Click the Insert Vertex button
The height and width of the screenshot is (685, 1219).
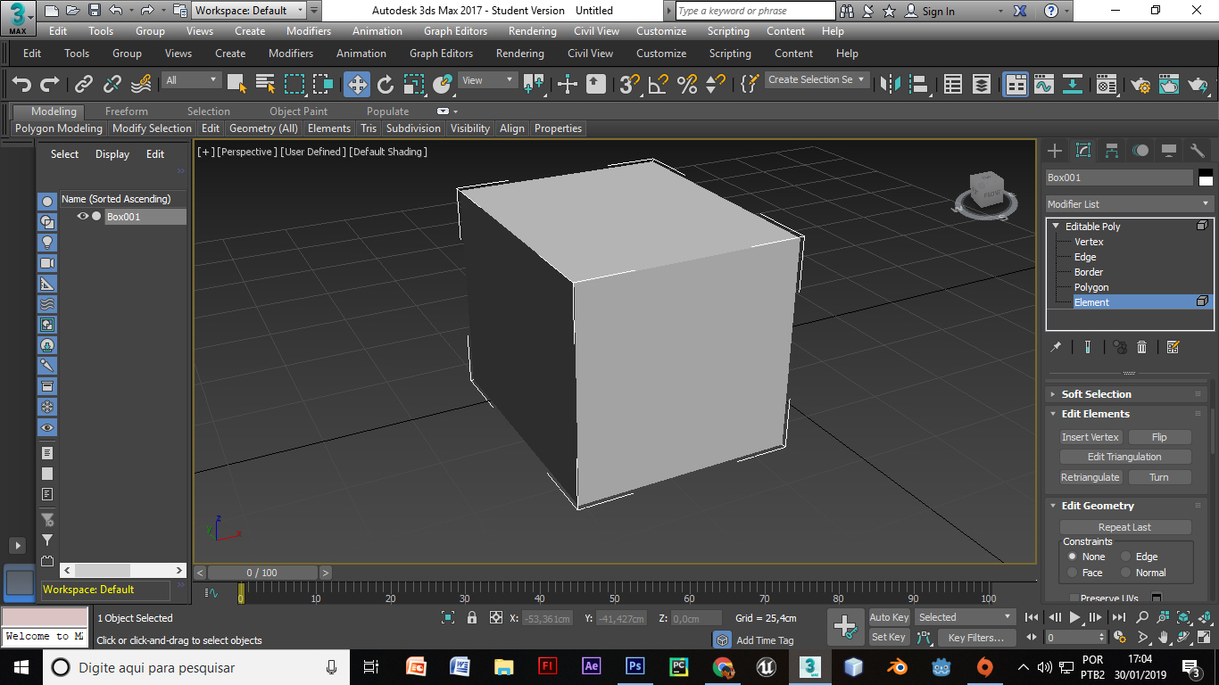tap(1090, 437)
